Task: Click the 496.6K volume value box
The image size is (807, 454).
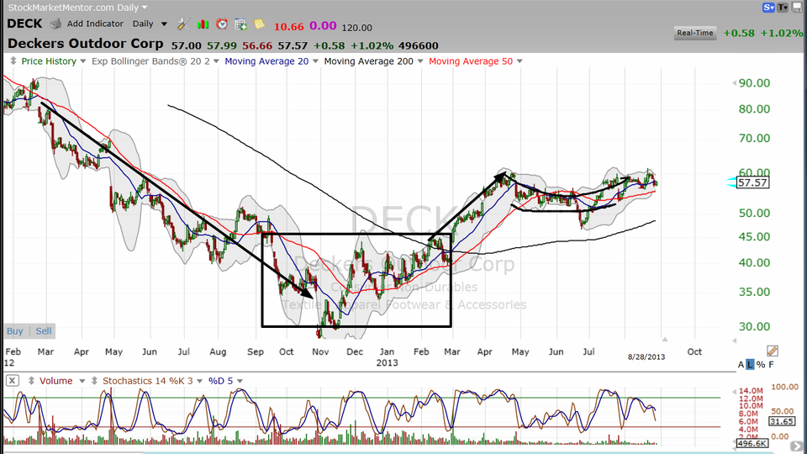Action: 752,443
